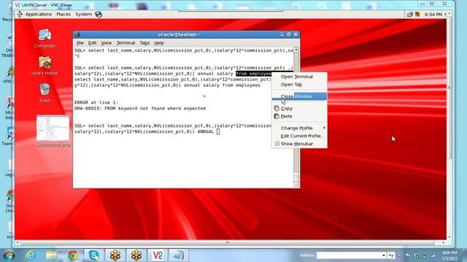Open File Explorer from the taskbar

pyautogui.click(x=52, y=255)
